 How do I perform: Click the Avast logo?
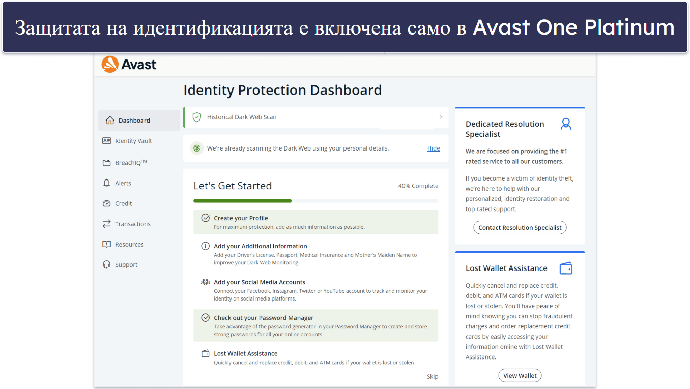(129, 65)
